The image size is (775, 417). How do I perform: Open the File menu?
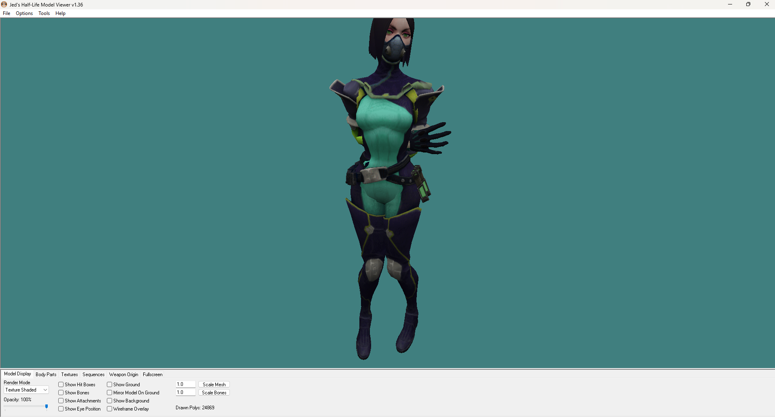coord(6,13)
